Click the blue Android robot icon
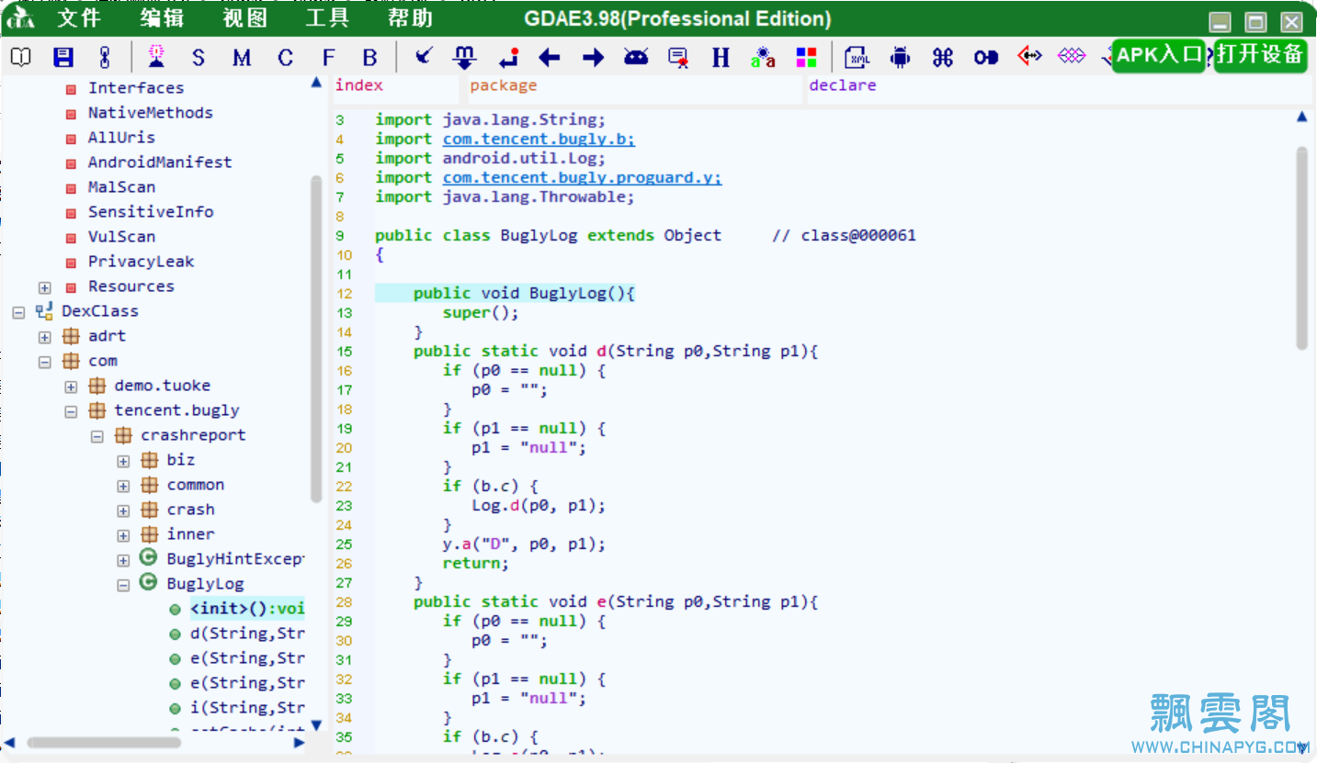Viewport: 1317px width, 763px height. point(901,58)
